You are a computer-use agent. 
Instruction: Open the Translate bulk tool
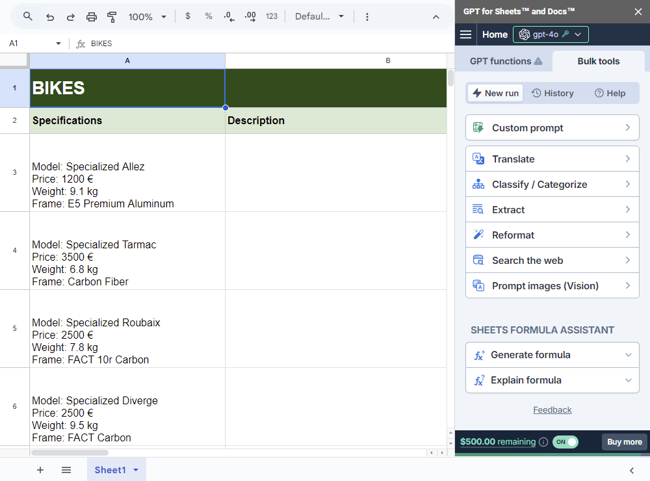click(552, 159)
